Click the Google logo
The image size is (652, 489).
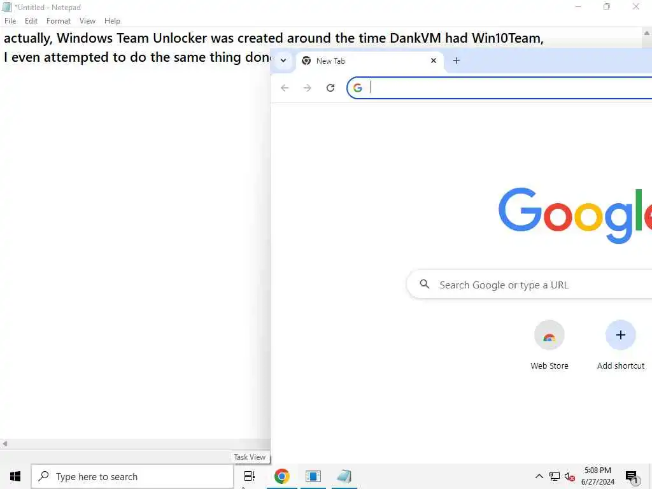(575, 215)
